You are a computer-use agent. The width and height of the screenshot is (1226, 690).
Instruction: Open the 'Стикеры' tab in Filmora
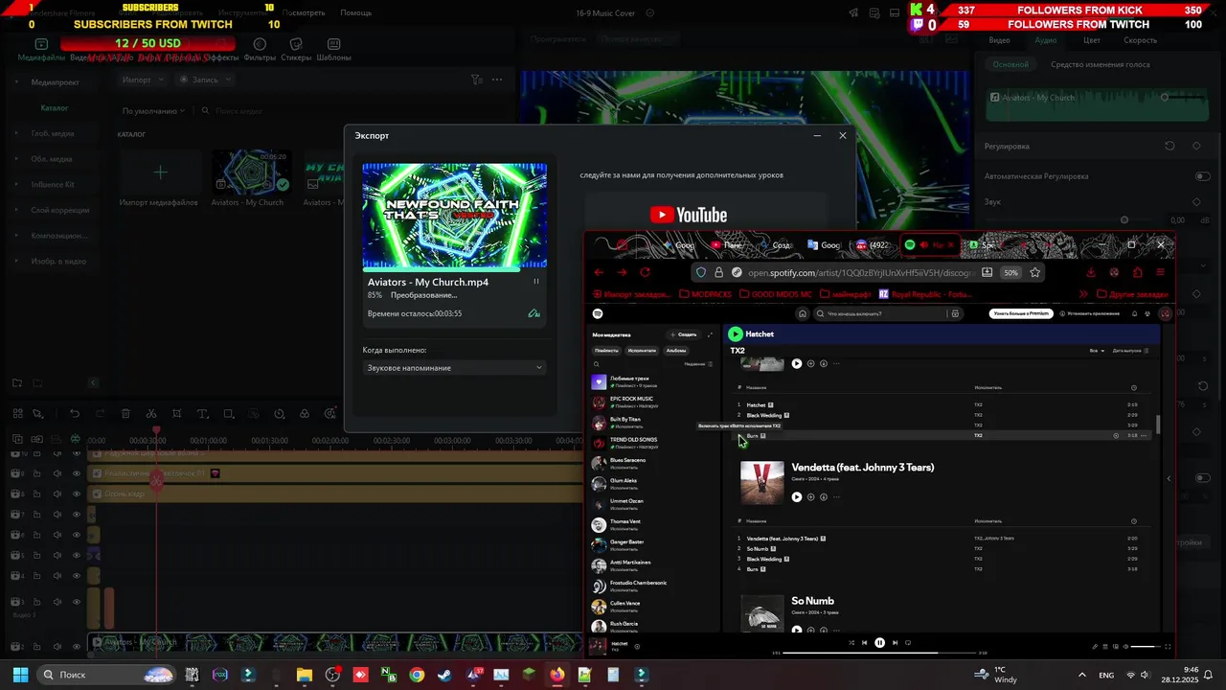(295, 50)
